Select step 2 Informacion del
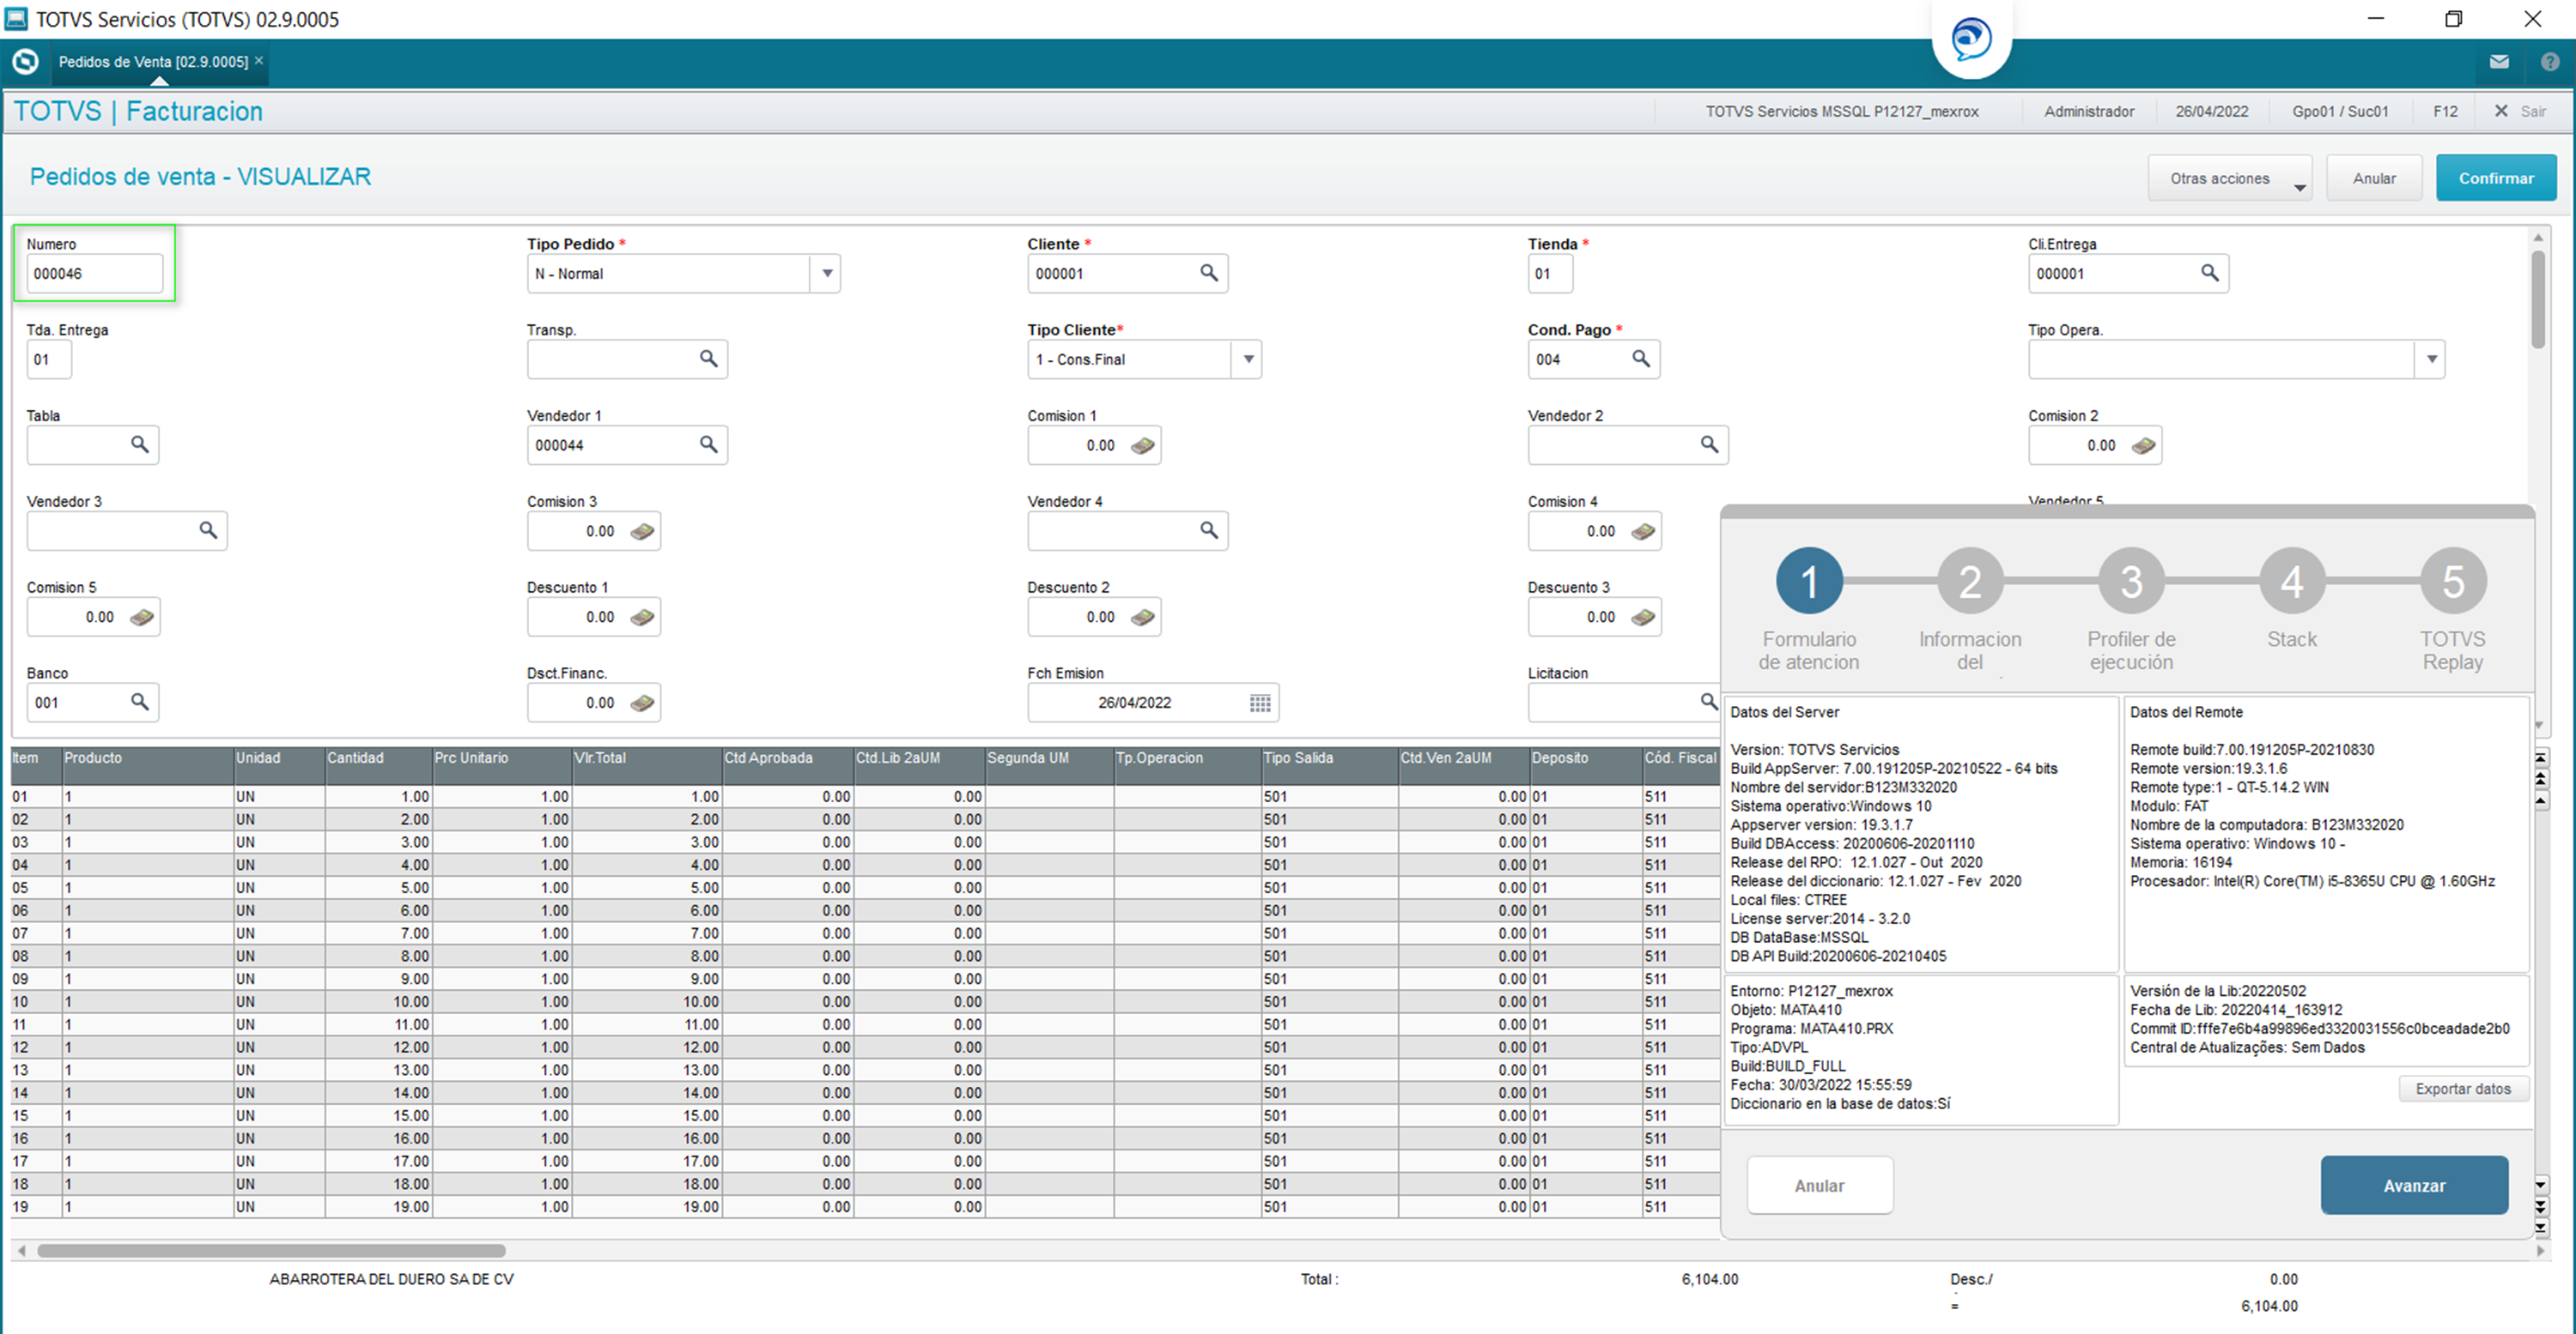The height and width of the screenshot is (1334, 2576). [1969, 582]
